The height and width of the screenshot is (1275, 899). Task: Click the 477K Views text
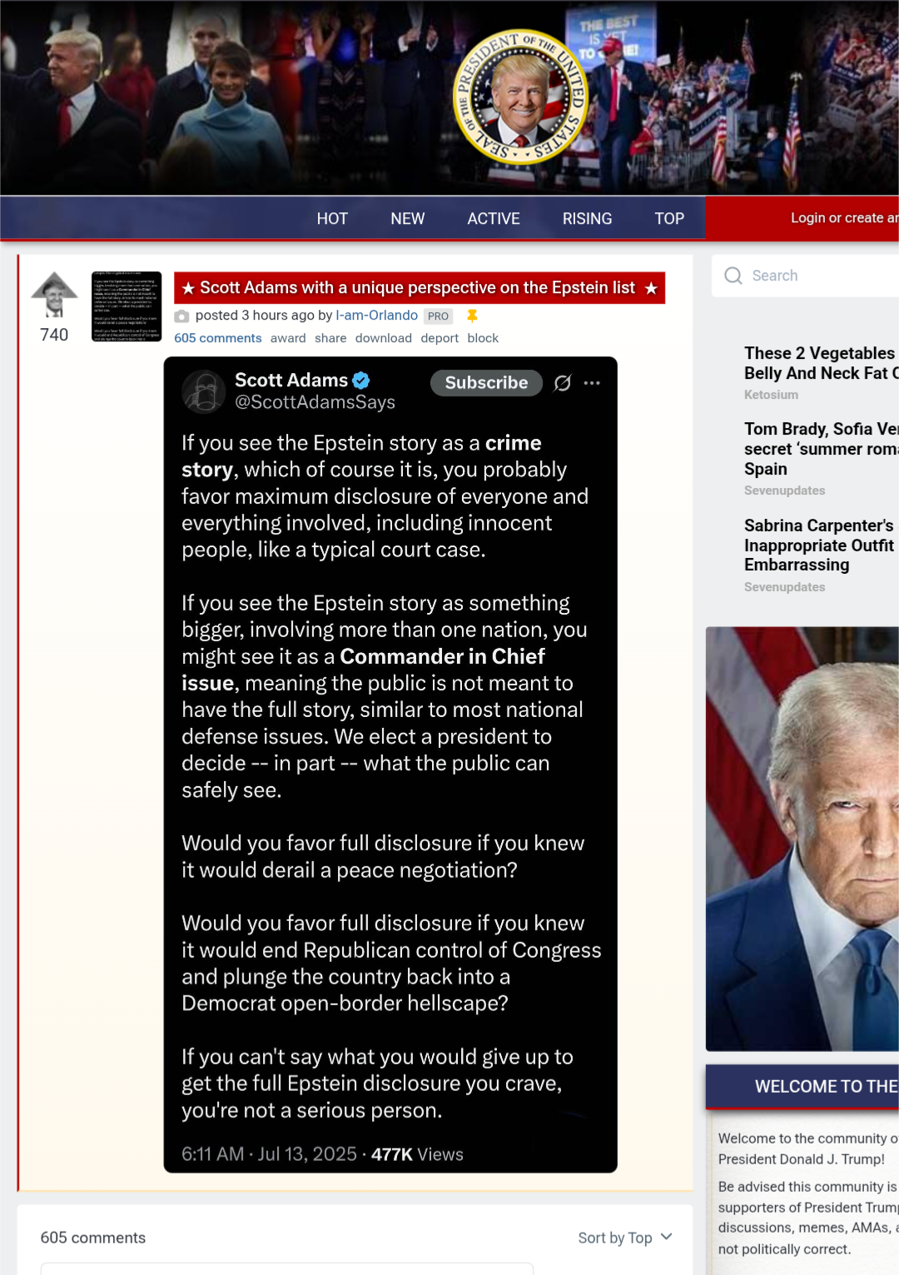(417, 1154)
